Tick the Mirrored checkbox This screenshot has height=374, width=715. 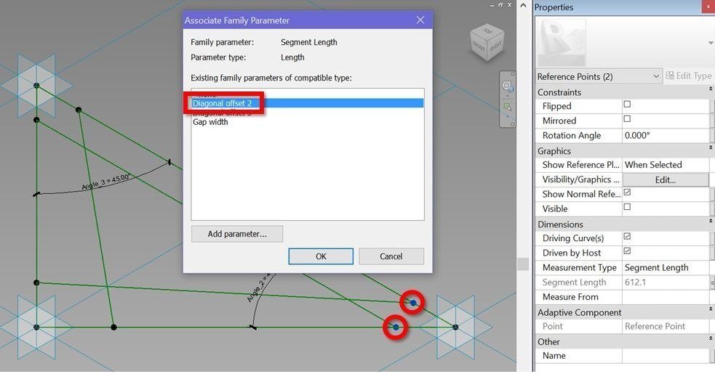tap(627, 119)
